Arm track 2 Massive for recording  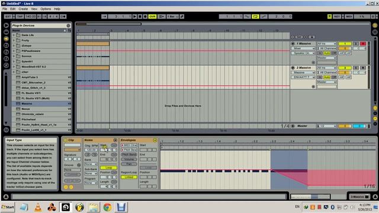[363, 68]
